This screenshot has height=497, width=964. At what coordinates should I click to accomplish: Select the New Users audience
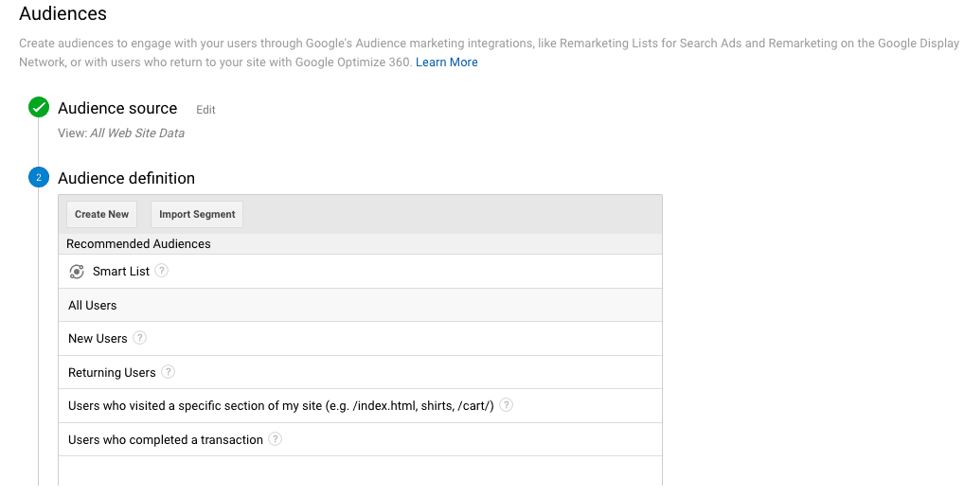coord(98,339)
